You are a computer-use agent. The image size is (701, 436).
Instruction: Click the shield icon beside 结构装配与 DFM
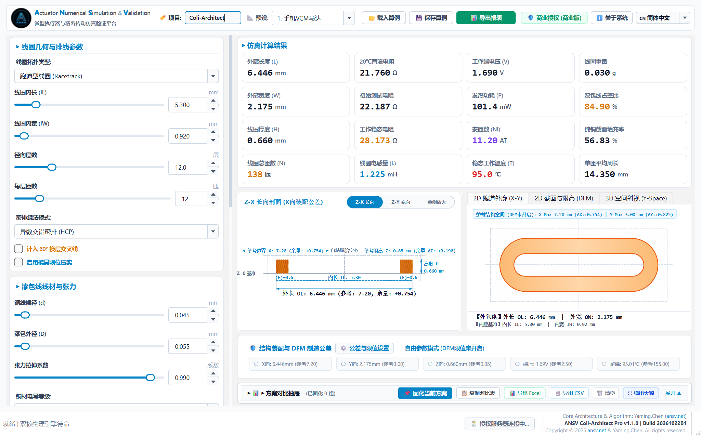coord(253,348)
